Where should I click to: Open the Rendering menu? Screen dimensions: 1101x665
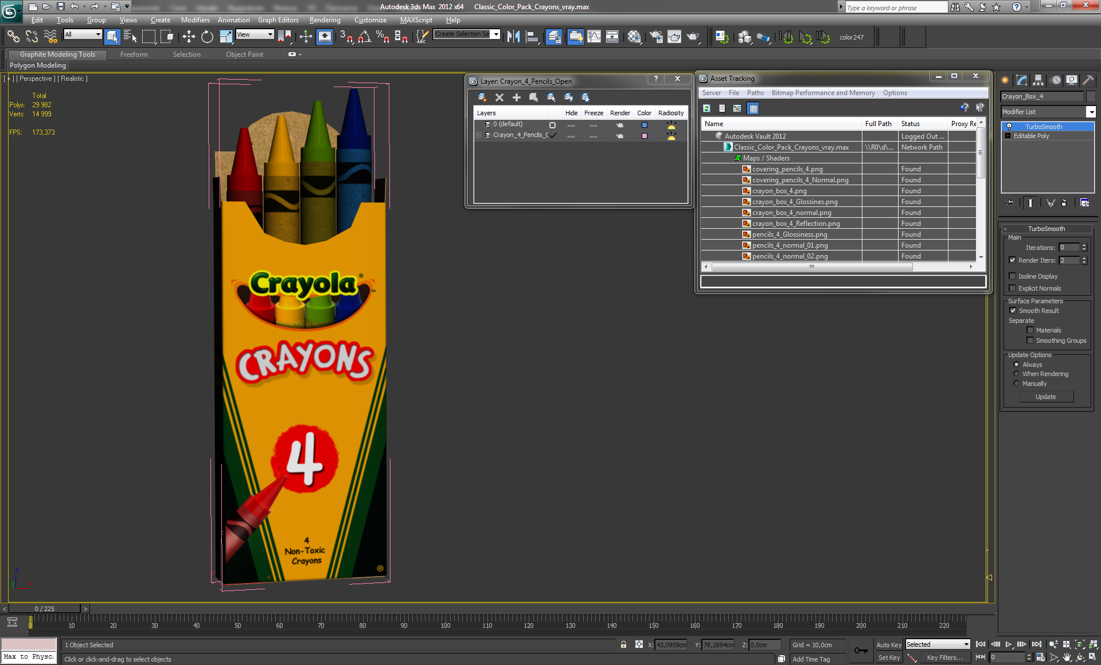pos(325,20)
